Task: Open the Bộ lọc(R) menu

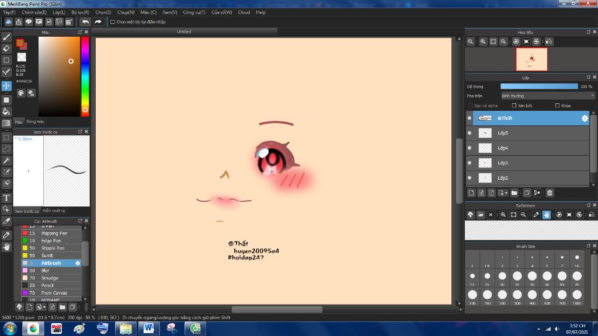Action: pyautogui.click(x=80, y=12)
